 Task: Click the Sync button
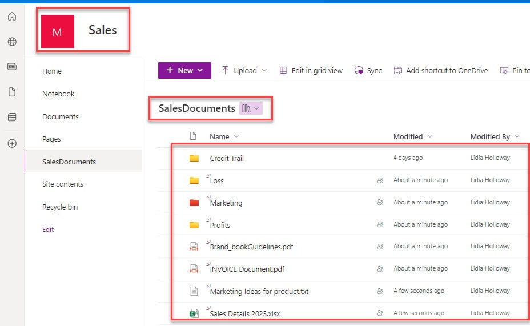click(368, 70)
